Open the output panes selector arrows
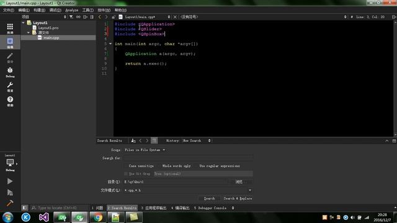 coord(233,208)
